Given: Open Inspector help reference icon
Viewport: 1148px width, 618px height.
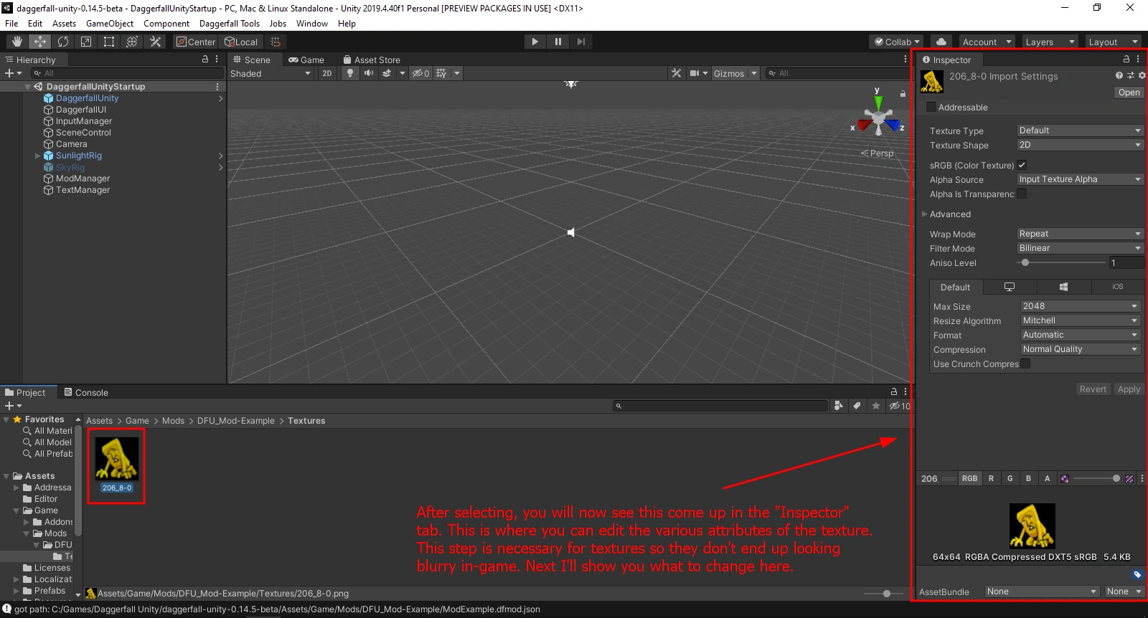Looking at the screenshot, I should click(1119, 75).
